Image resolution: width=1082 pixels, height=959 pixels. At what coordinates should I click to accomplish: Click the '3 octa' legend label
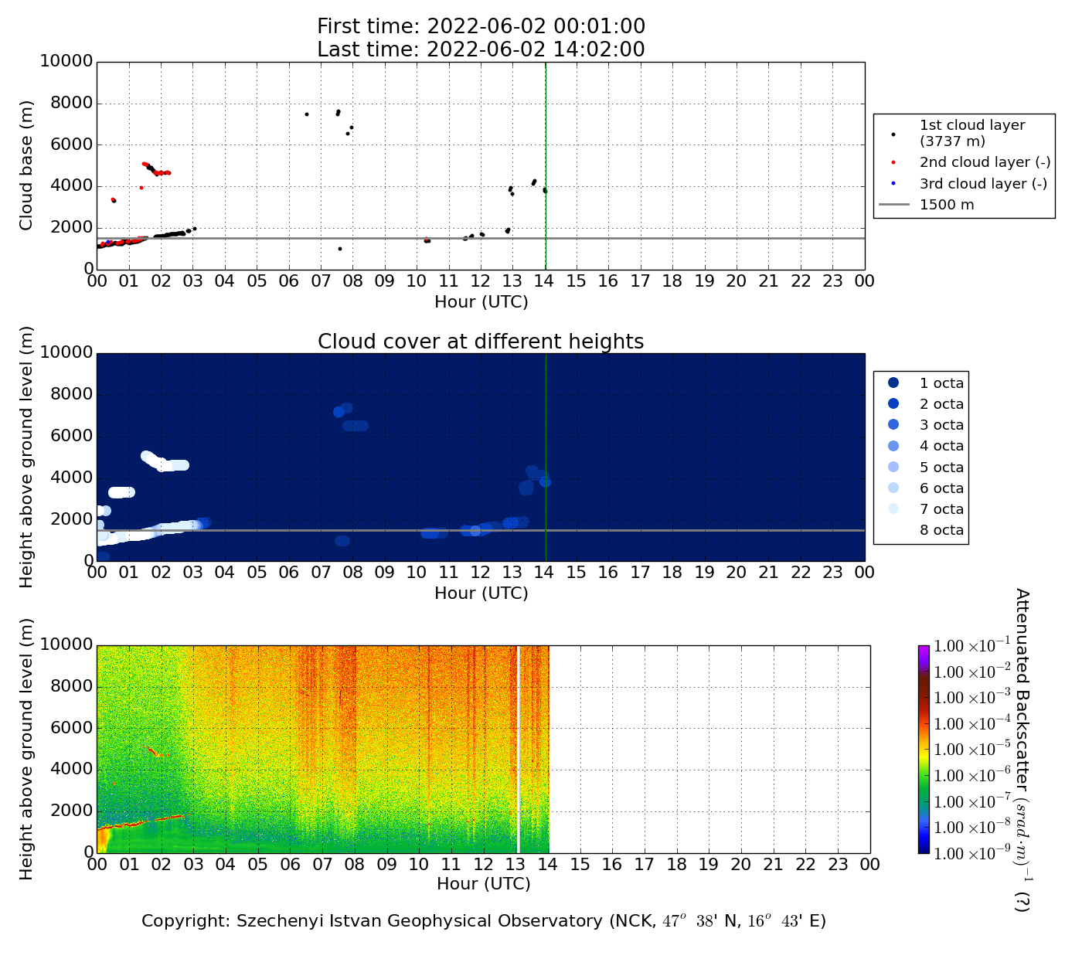point(941,425)
